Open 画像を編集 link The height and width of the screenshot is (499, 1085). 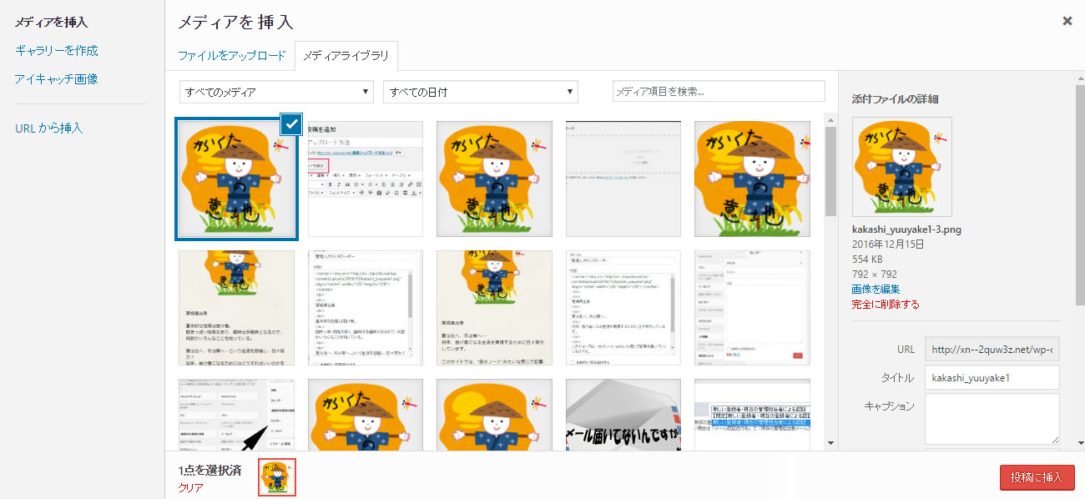tap(876, 290)
